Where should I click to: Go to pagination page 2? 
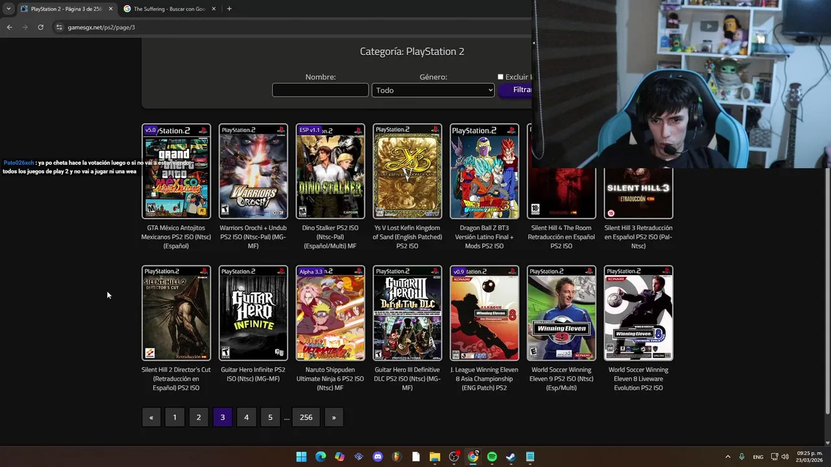[199, 417]
